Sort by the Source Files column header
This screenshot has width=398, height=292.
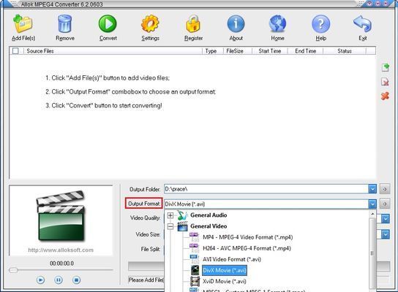[113, 51]
